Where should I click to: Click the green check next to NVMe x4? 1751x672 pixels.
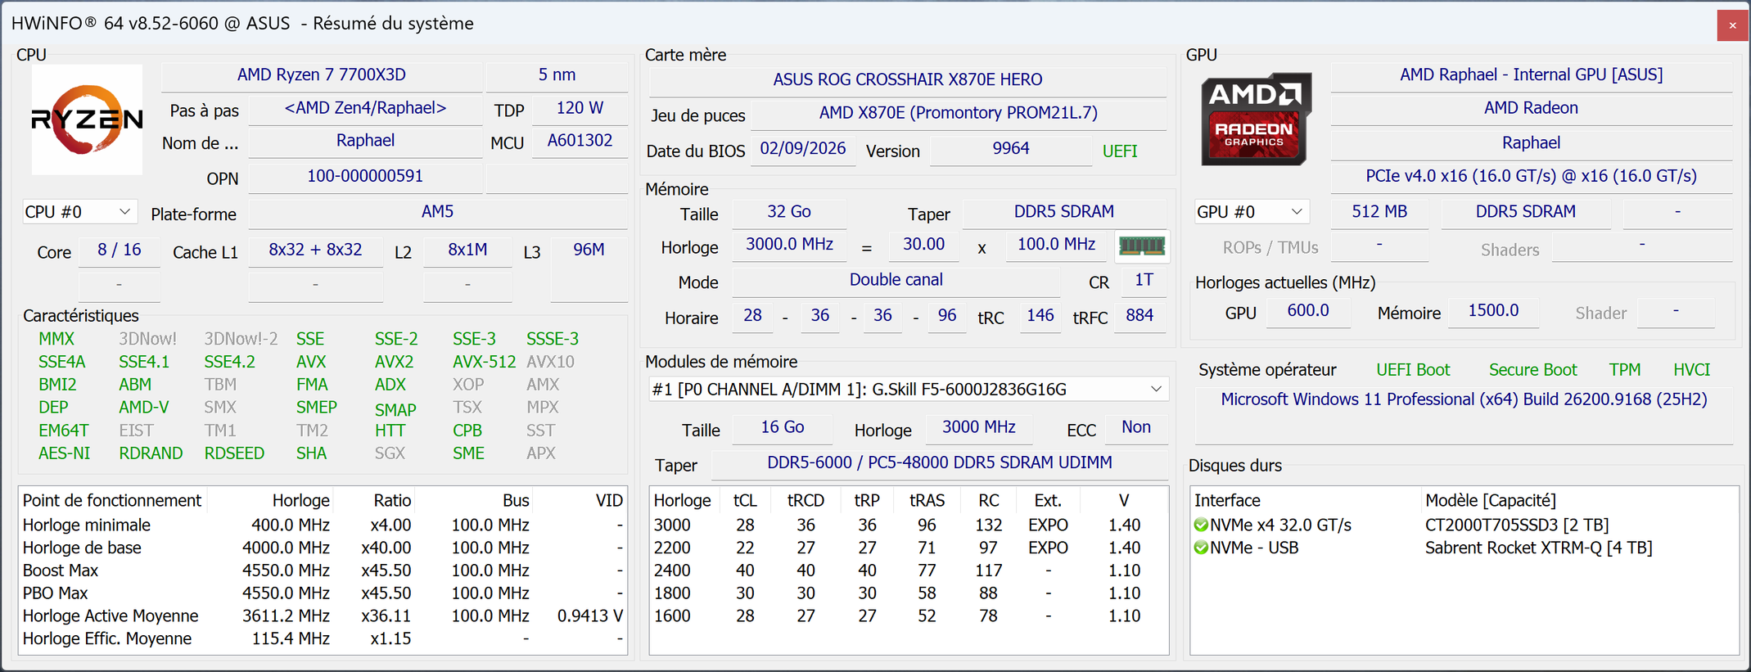(1201, 525)
